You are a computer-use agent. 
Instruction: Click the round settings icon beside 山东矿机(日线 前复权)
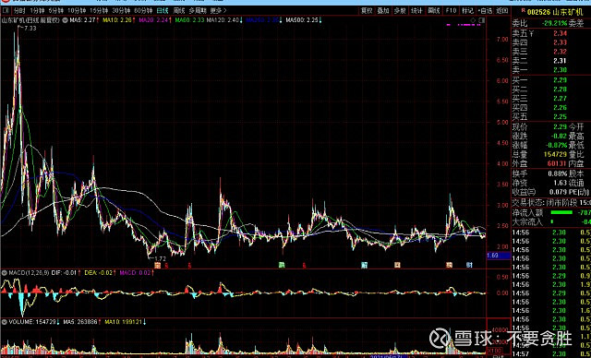(x=64, y=20)
